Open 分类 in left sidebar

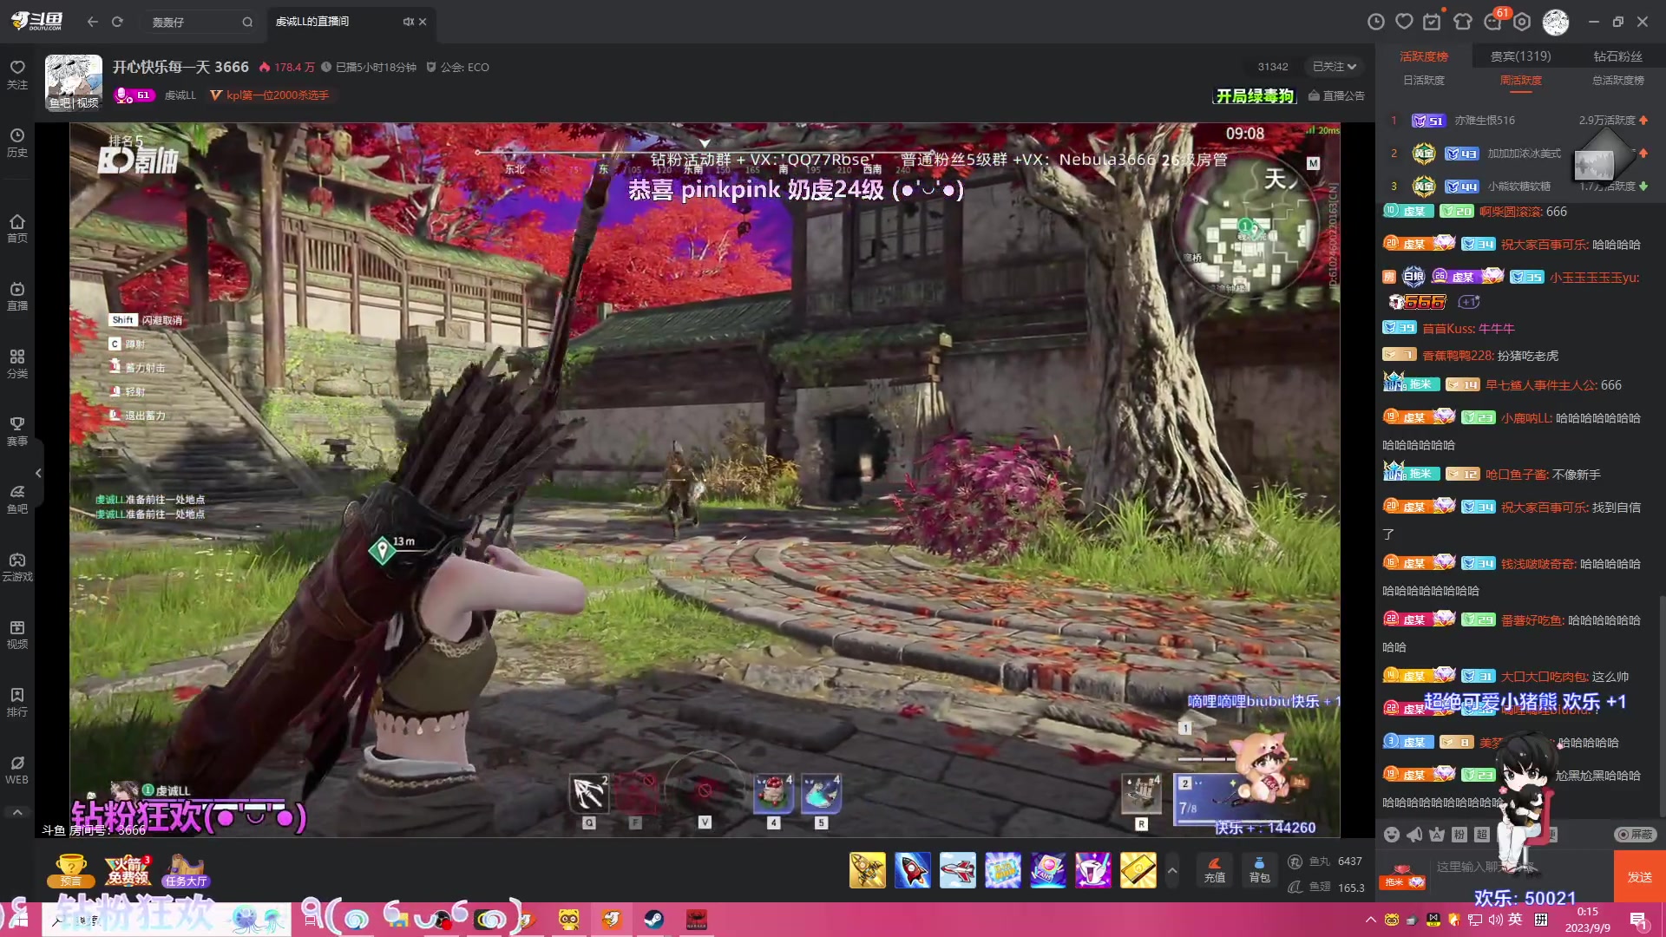point(17,364)
